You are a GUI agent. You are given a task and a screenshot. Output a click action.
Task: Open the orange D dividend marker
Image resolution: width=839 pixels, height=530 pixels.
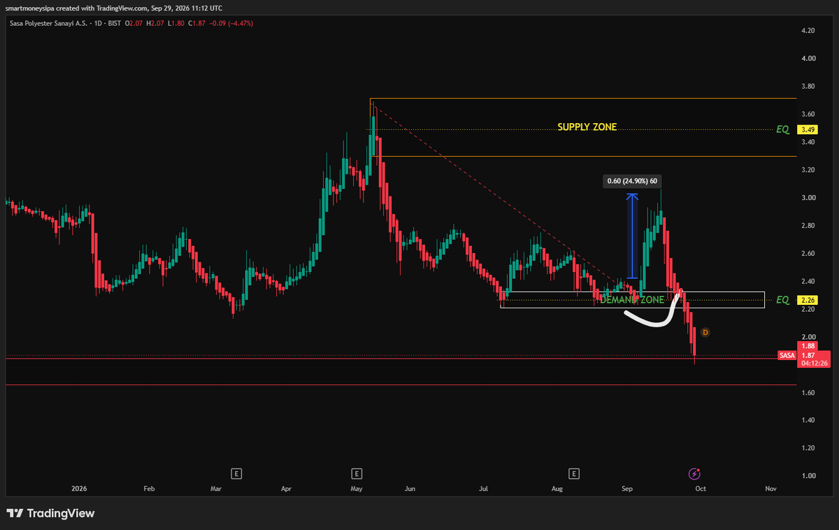click(705, 332)
